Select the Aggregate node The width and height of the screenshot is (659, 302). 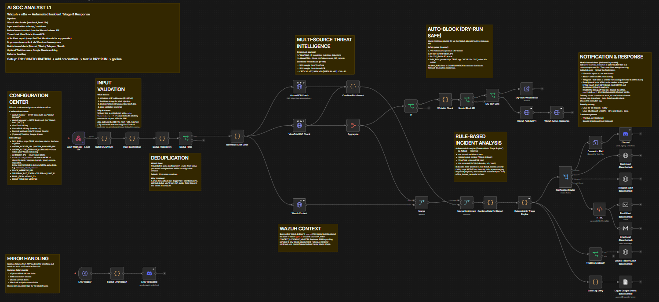[x=353, y=125]
